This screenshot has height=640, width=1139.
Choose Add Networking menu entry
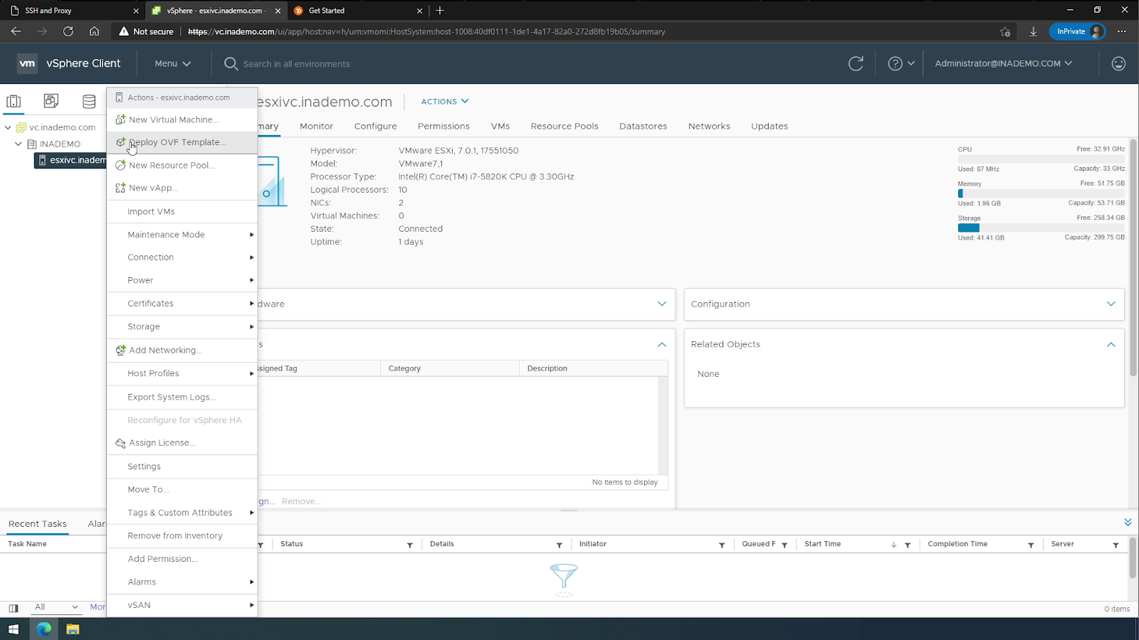coord(182,350)
